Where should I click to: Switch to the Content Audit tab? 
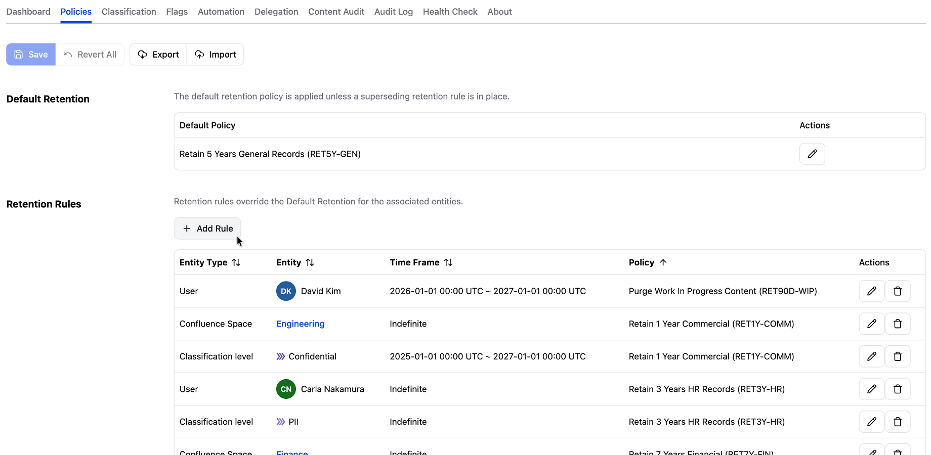pos(336,12)
